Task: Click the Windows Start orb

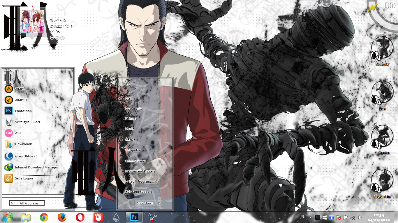Action: [x=8, y=217]
